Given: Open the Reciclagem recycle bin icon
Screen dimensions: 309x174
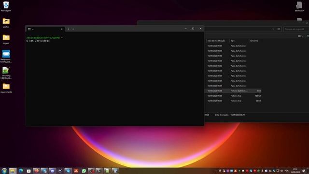Looking at the screenshot, I should pos(6,6).
